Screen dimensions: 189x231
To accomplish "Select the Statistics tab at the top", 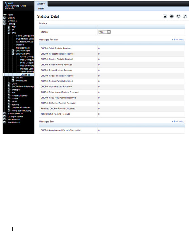I will pos(41,4).
